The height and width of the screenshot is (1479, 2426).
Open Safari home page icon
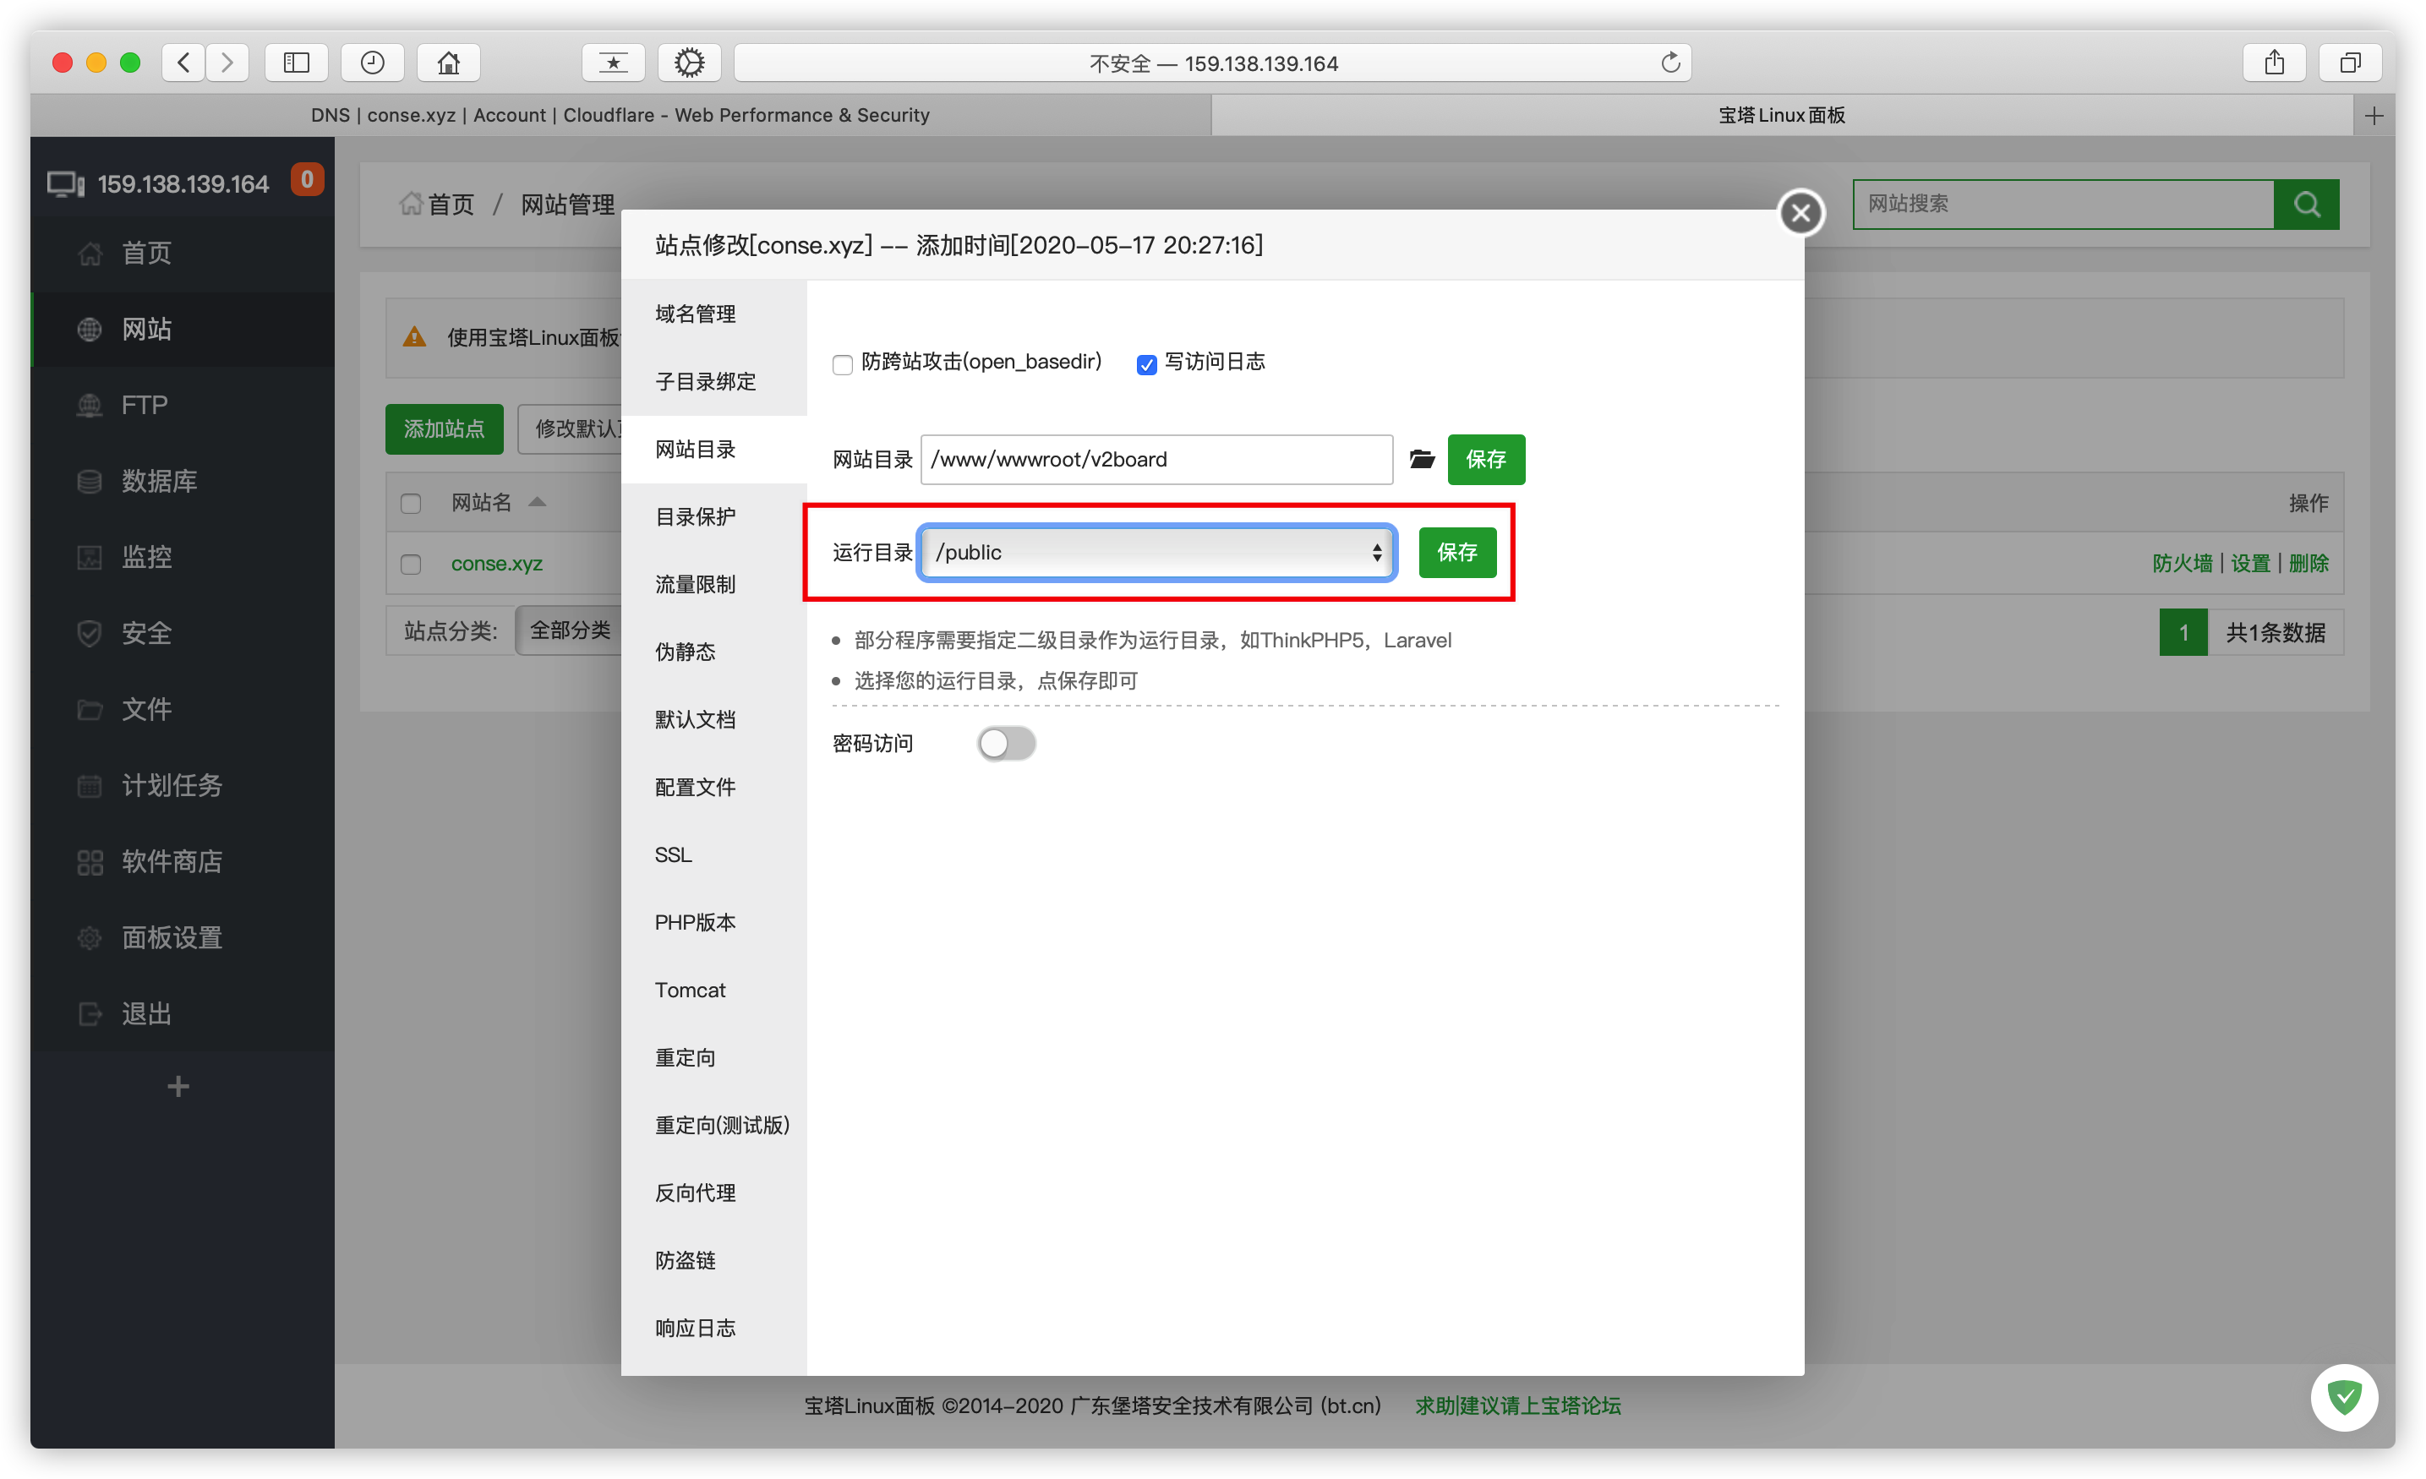coord(449,63)
